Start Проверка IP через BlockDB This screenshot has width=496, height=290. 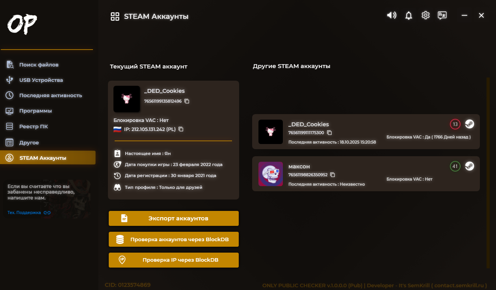[174, 260]
